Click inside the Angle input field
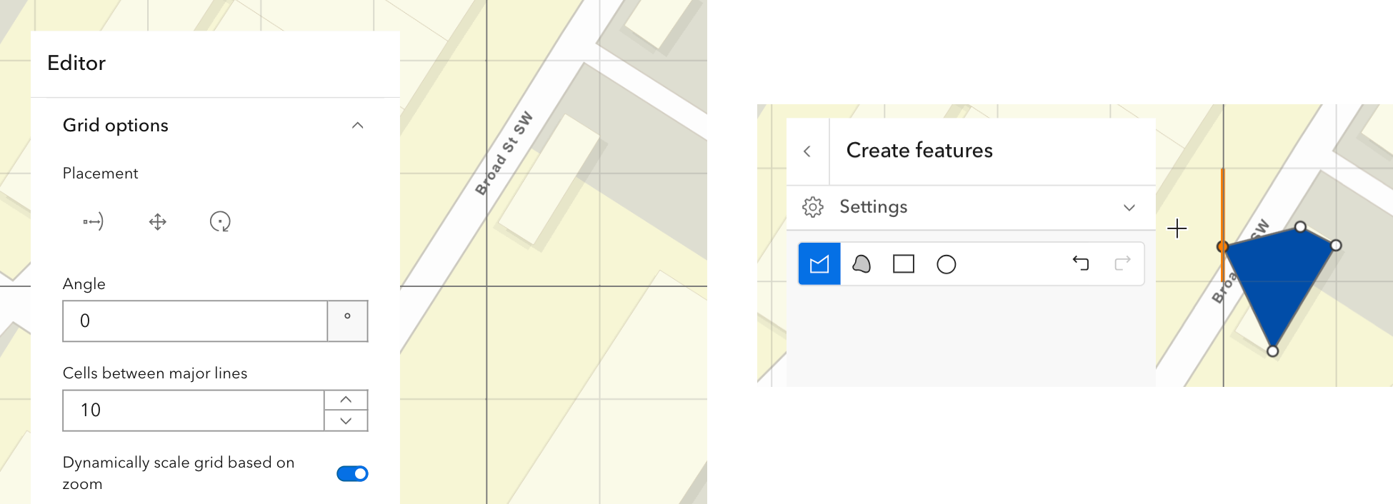1393x504 pixels. point(193,321)
